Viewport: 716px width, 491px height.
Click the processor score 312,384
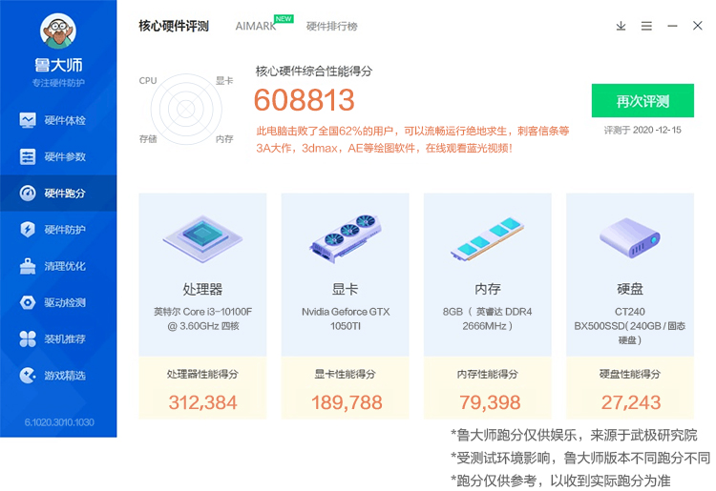point(202,402)
